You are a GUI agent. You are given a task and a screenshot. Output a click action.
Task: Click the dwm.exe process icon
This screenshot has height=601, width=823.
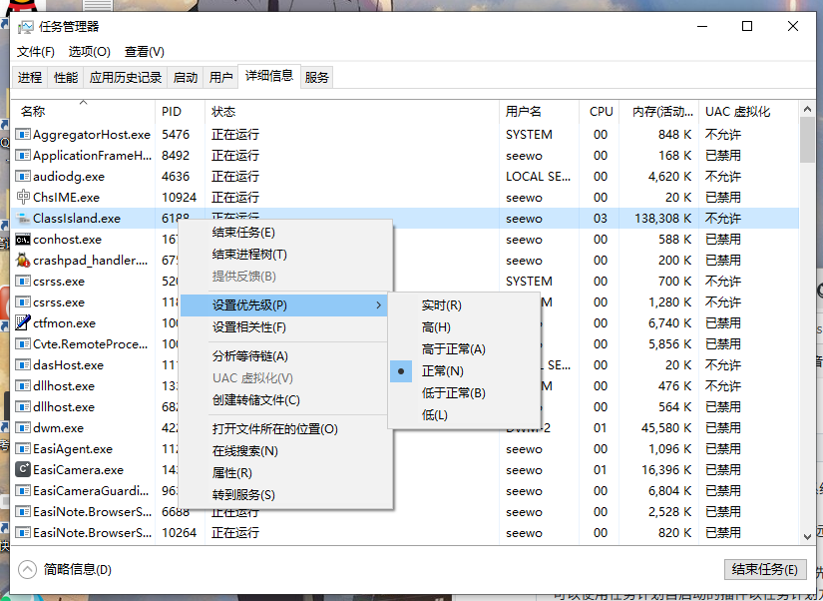point(23,428)
